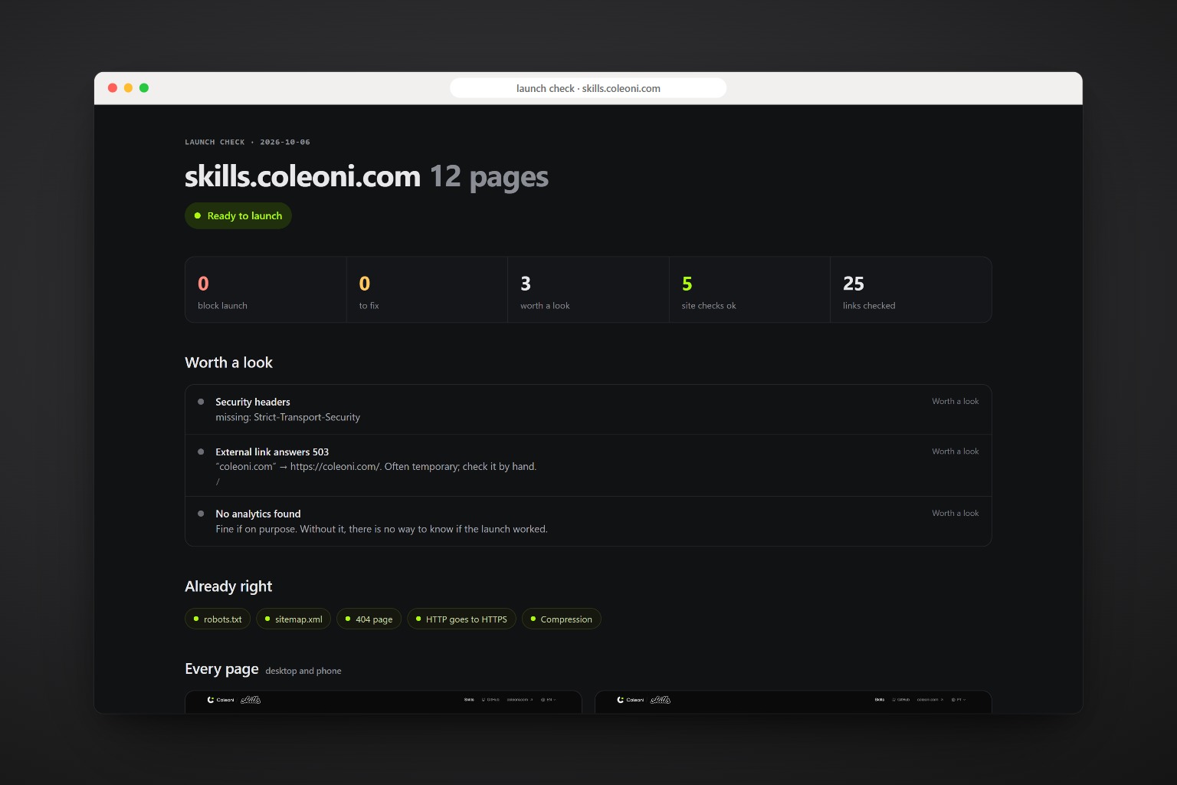Click the '12 pages' count in heading
This screenshot has height=785, width=1177.
pos(489,177)
